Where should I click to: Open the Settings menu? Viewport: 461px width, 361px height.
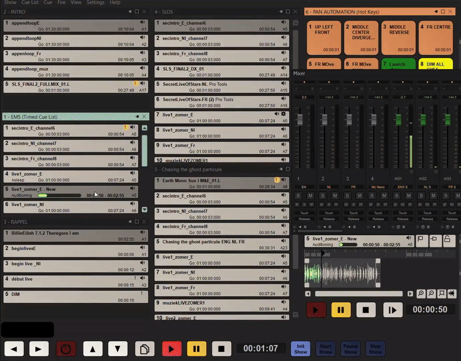tap(95, 2)
